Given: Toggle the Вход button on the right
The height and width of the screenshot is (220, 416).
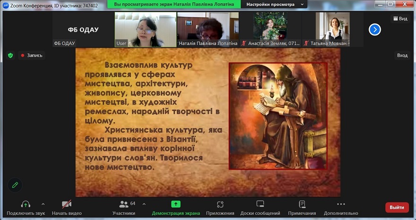Looking at the screenshot, I should click(x=402, y=55).
